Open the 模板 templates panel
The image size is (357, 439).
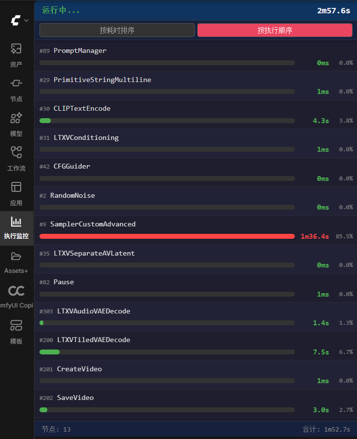point(16,332)
